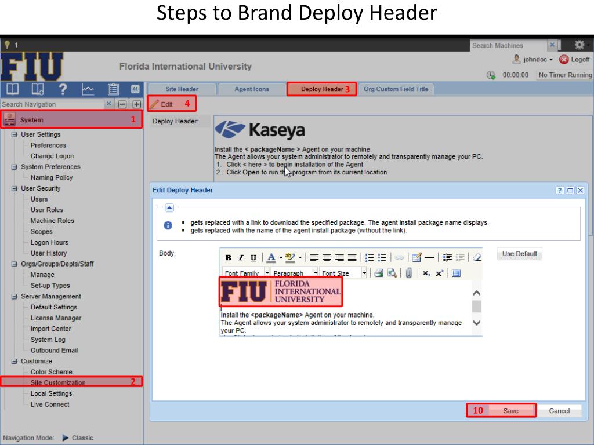Screen dimensions: 594x445
Task: Open Color Scheme in navigation tree
Action: tap(51, 372)
